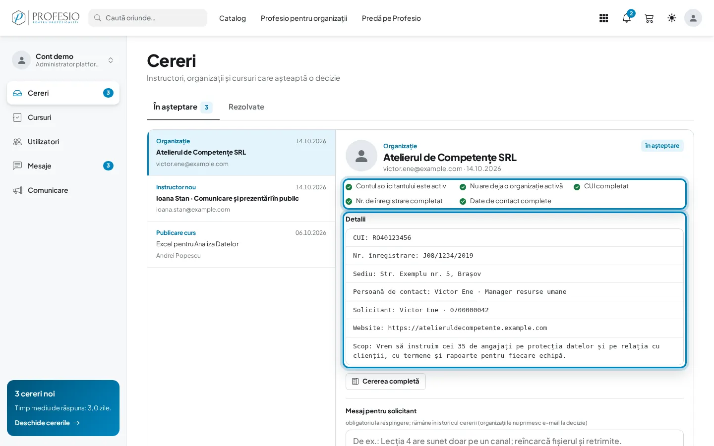714x446 pixels.
Task: Open user avatar menu in header
Action: tap(693, 18)
